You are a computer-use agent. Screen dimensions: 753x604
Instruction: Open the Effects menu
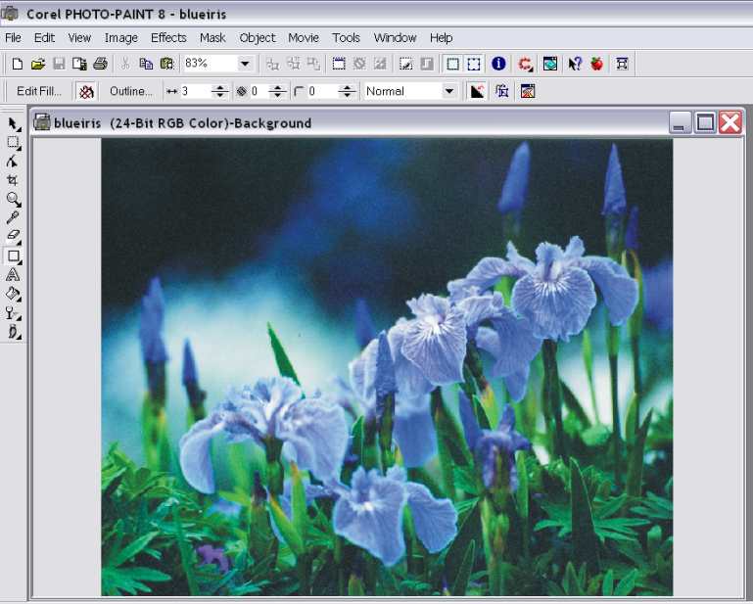click(168, 37)
